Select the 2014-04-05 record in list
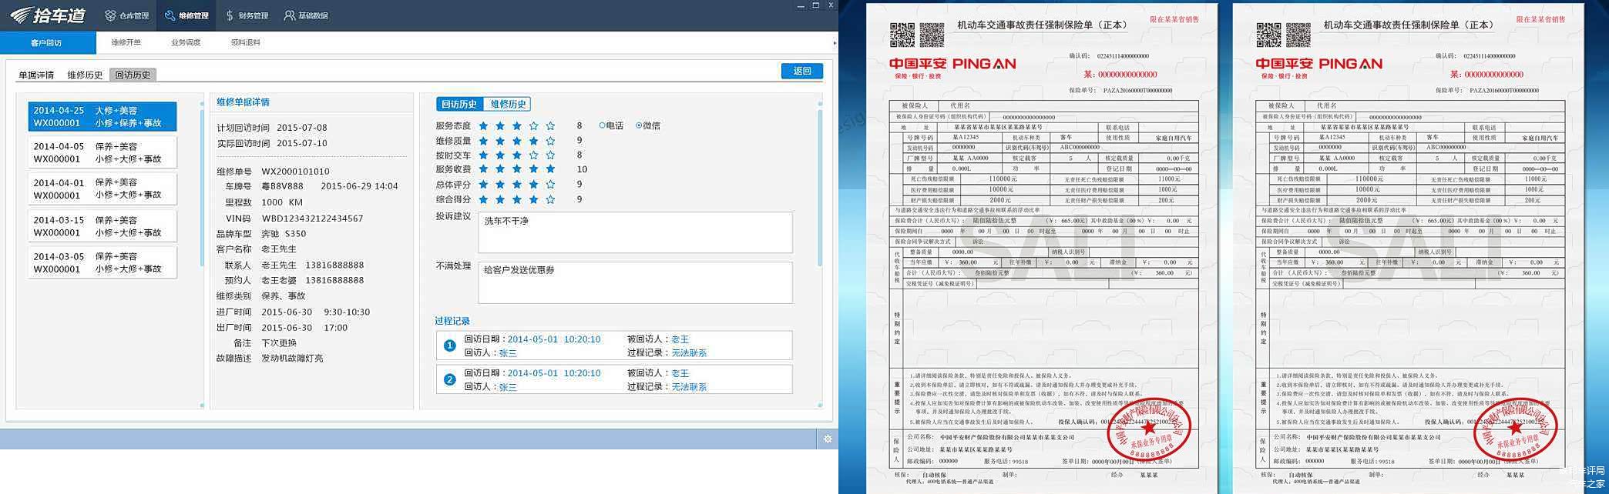This screenshot has height=494, width=1609. pos(102,152)
